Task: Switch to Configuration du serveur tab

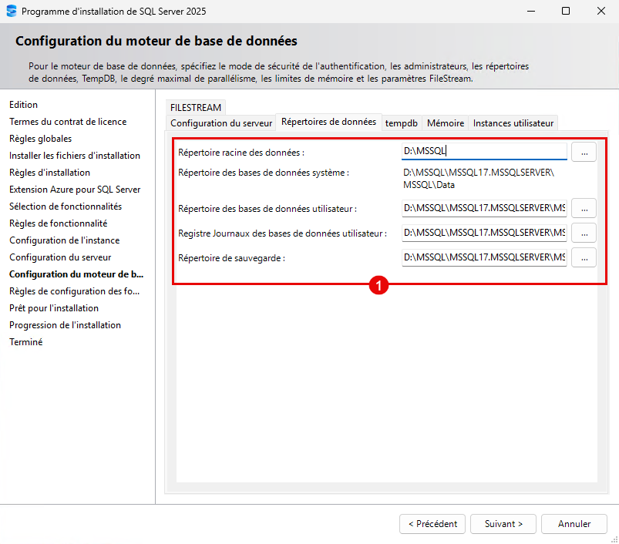Action: point(221,123)
